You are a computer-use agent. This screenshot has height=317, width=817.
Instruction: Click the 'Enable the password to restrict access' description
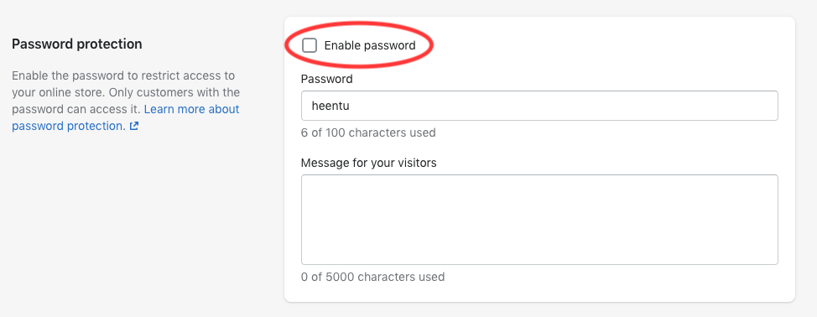point(123,75)
